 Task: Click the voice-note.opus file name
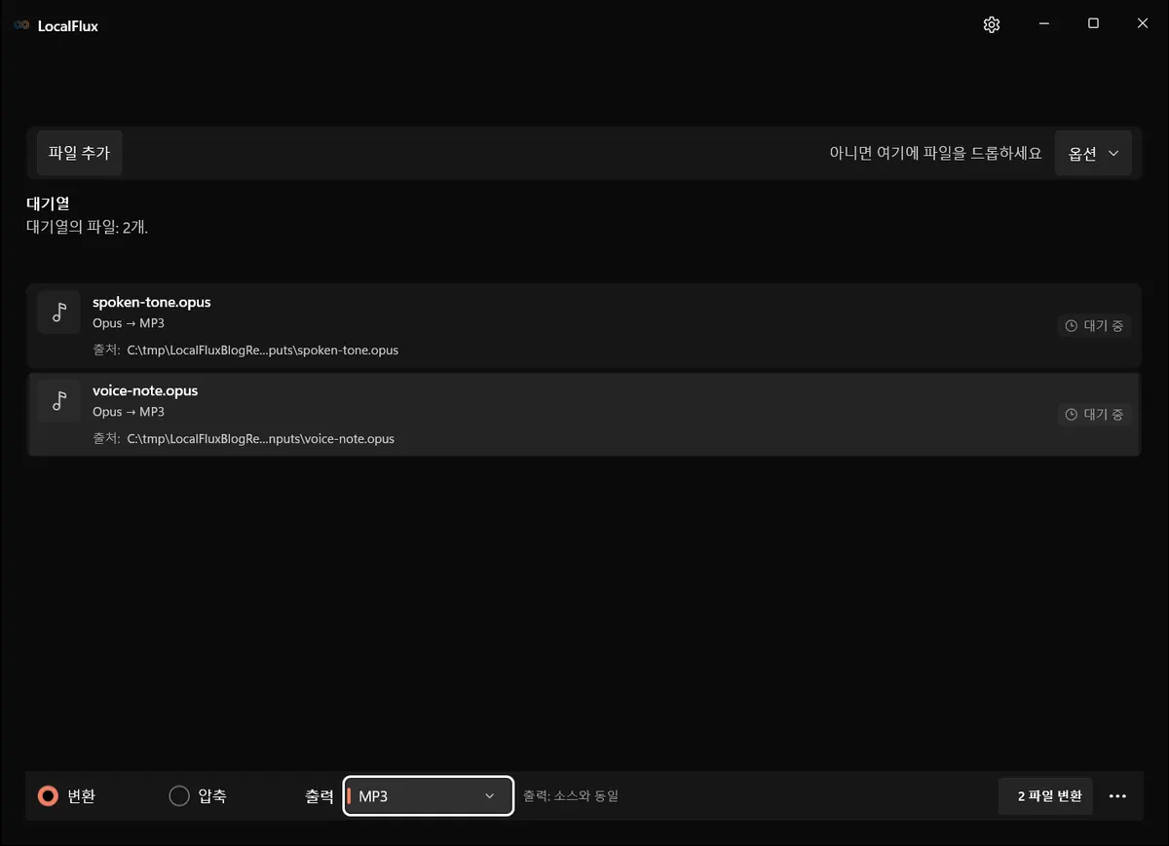[x=145, y=390]
